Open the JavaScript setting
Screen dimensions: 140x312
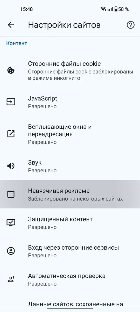click(x=70, y=102)
